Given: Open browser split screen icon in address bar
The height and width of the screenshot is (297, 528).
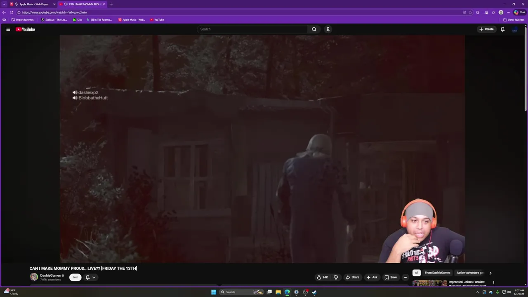Looking at the screenshot, I should coord(464,12).
